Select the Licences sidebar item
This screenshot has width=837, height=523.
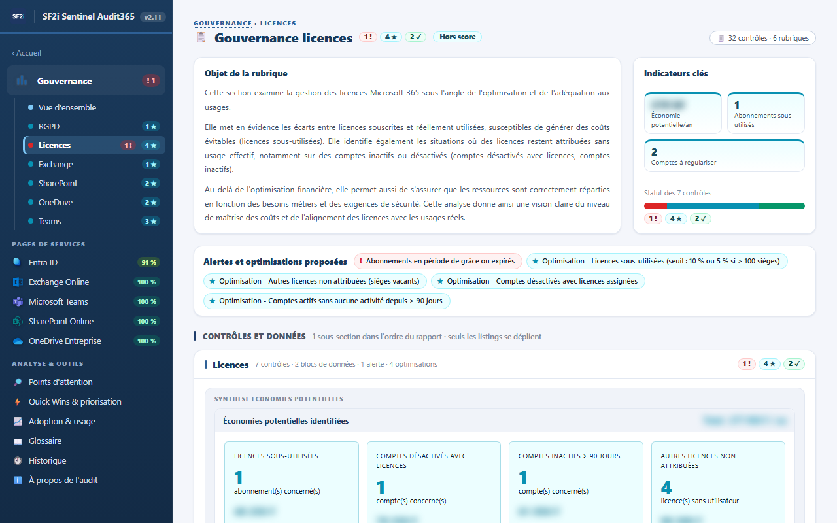pyautogui.click(x=94, y=145)
